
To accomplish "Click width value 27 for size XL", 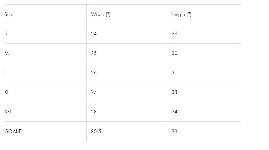I will coord(94,92).
